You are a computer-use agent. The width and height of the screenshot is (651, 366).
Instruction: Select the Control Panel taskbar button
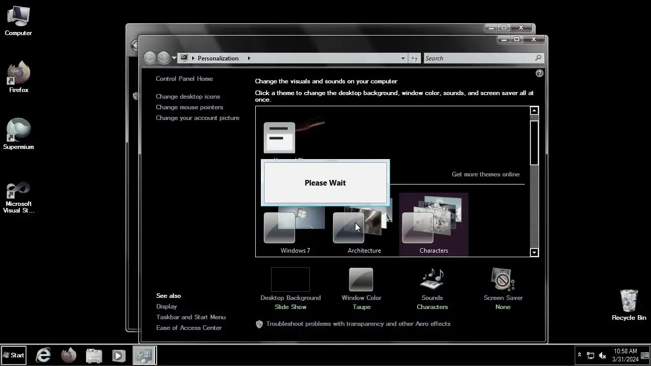click(144, 355)
